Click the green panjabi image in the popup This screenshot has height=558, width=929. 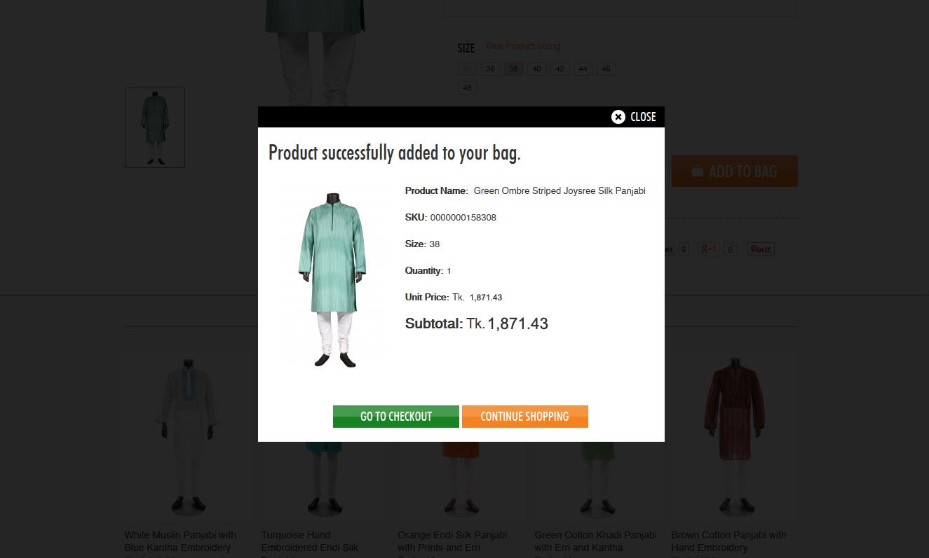(332, 279)
